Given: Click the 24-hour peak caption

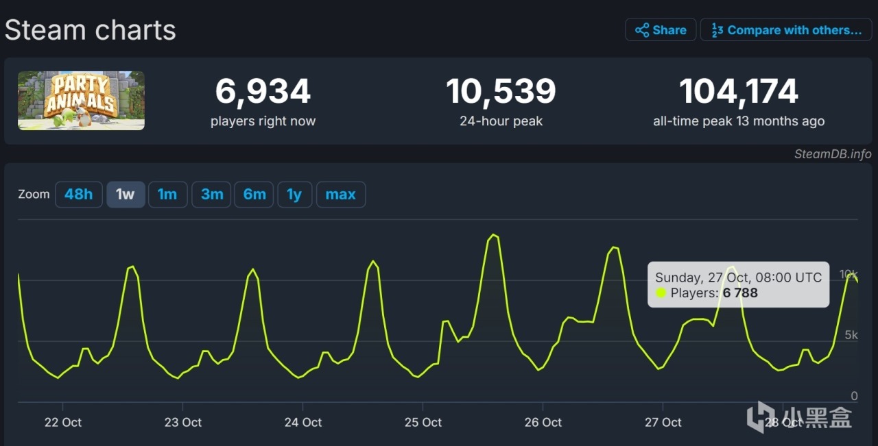Looking at the screenshot, I should (501, 121).
